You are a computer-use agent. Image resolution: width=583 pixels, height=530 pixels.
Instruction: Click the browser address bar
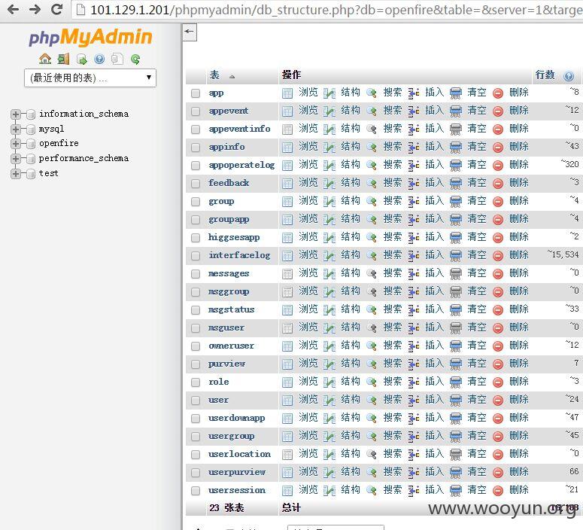click(328, 10)
